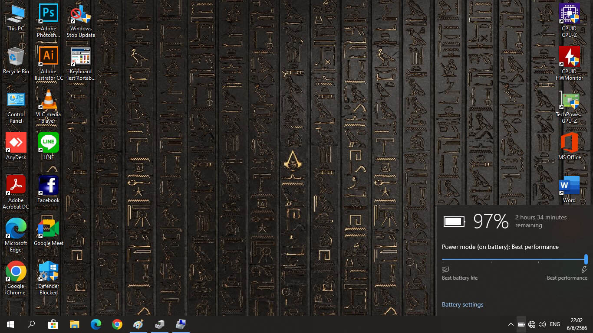Click the power mode slider handle
The image size is (593, 333).
coord(586,259)
